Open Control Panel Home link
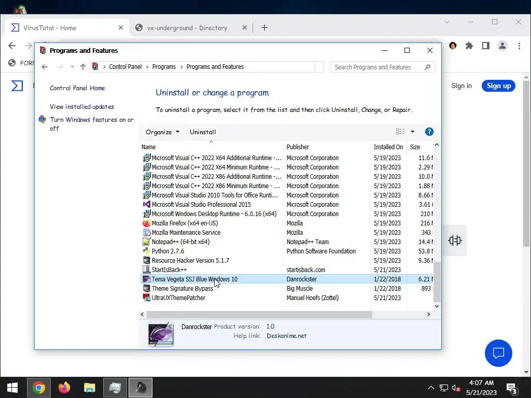Viewport: 531px width, 398px height. click(77, 88)
